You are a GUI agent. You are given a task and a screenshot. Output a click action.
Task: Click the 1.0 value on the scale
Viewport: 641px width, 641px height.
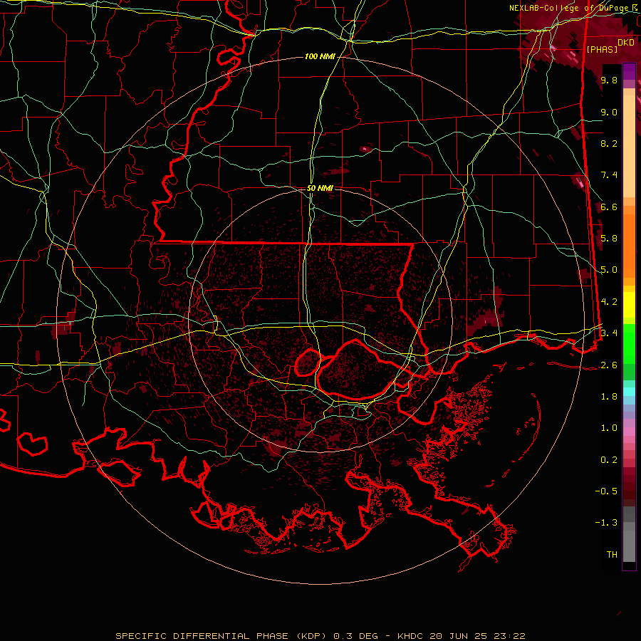(x=609, y=428)
